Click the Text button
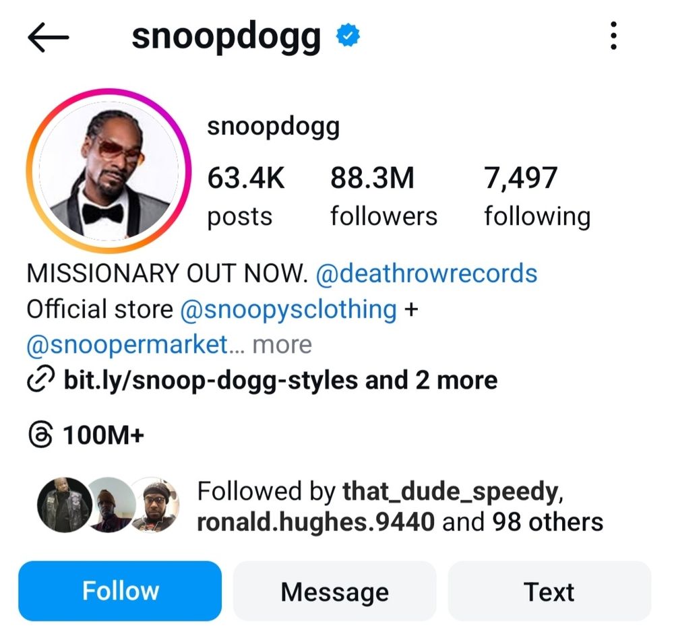 [x=549, y=591]
